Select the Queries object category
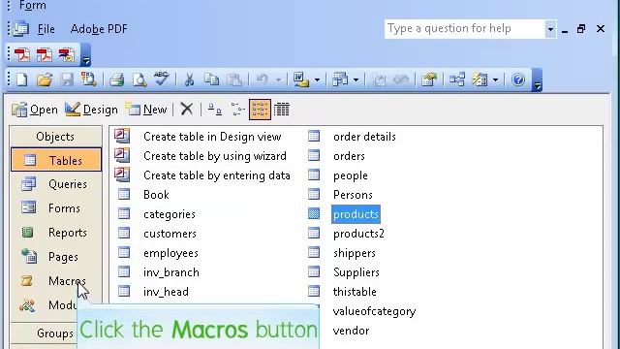This screenshot has width=620, height=349. tap(56, 184)
